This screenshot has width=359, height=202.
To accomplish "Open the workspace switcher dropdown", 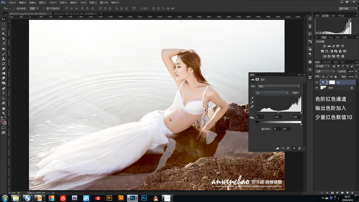I will (347, 8).
